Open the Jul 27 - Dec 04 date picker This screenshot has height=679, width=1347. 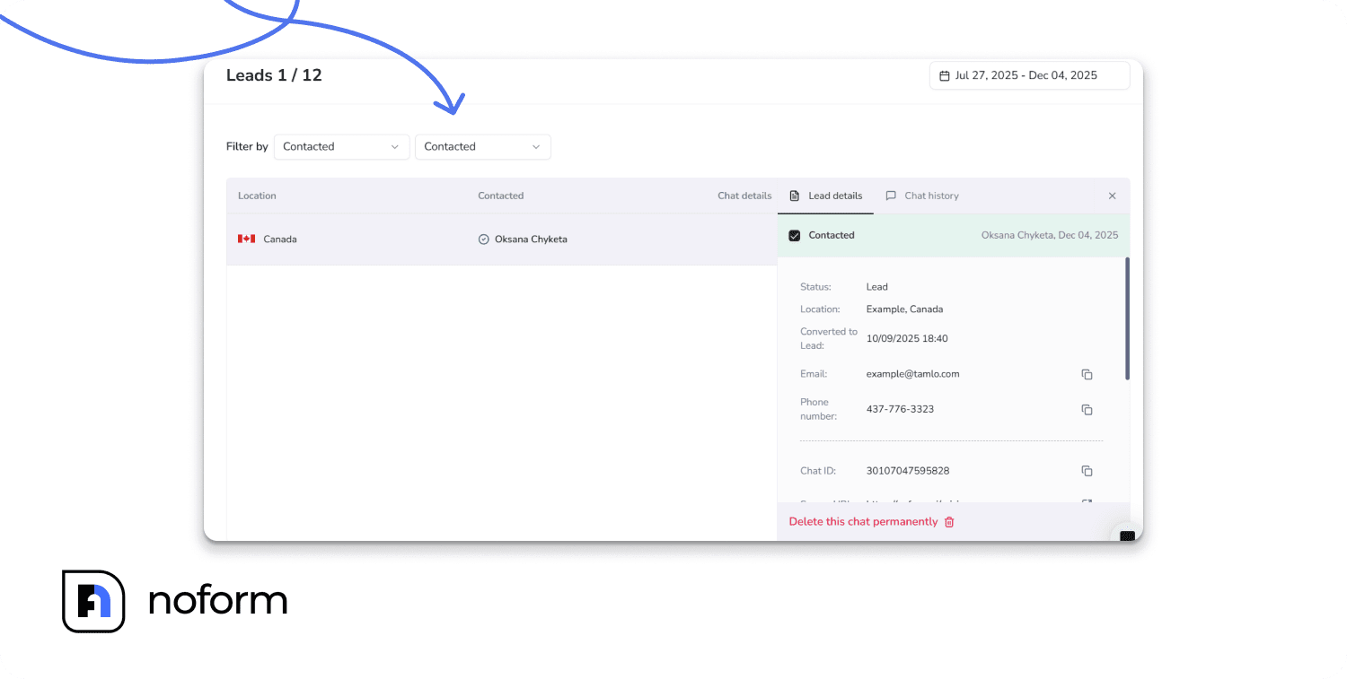click(1029, 76)
